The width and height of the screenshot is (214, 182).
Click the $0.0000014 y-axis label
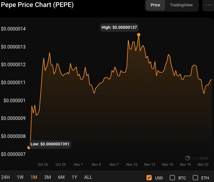(x=13, y=29)
